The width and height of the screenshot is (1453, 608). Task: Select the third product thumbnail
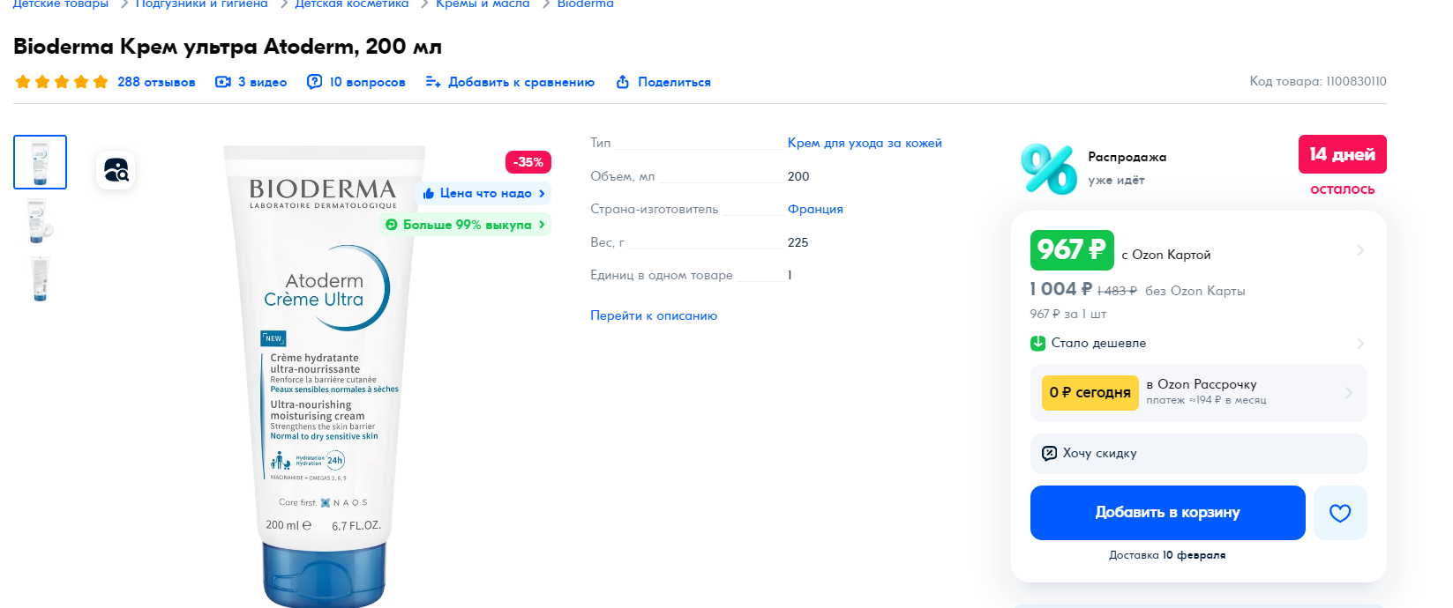pos(40,278)
